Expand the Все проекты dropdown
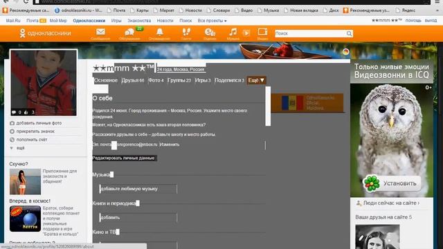Viewport: 443px width, 249px height. tap(212, 21)
